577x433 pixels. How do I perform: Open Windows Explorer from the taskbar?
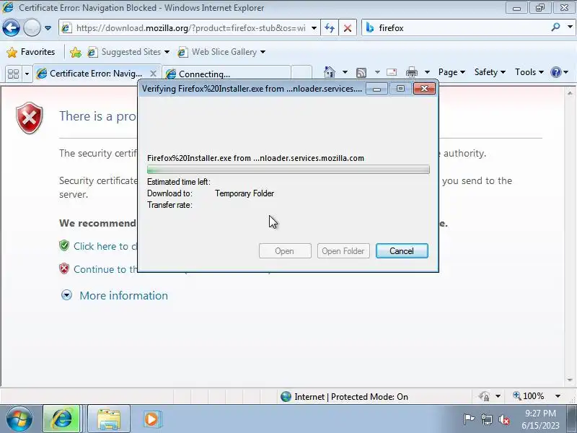[109, 419]
